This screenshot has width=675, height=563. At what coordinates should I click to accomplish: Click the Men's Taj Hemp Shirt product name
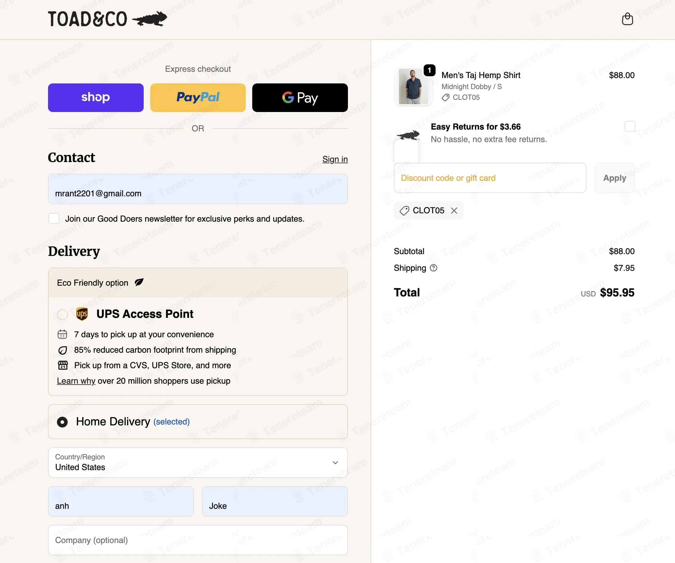coord(481,75)
